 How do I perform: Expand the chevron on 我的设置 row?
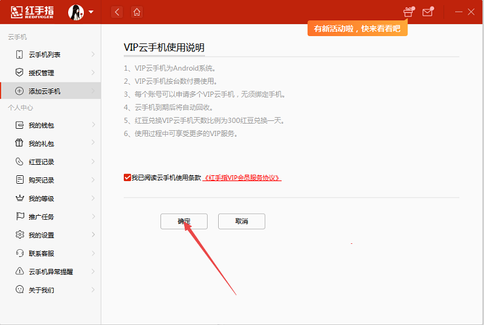coord(93,235)
